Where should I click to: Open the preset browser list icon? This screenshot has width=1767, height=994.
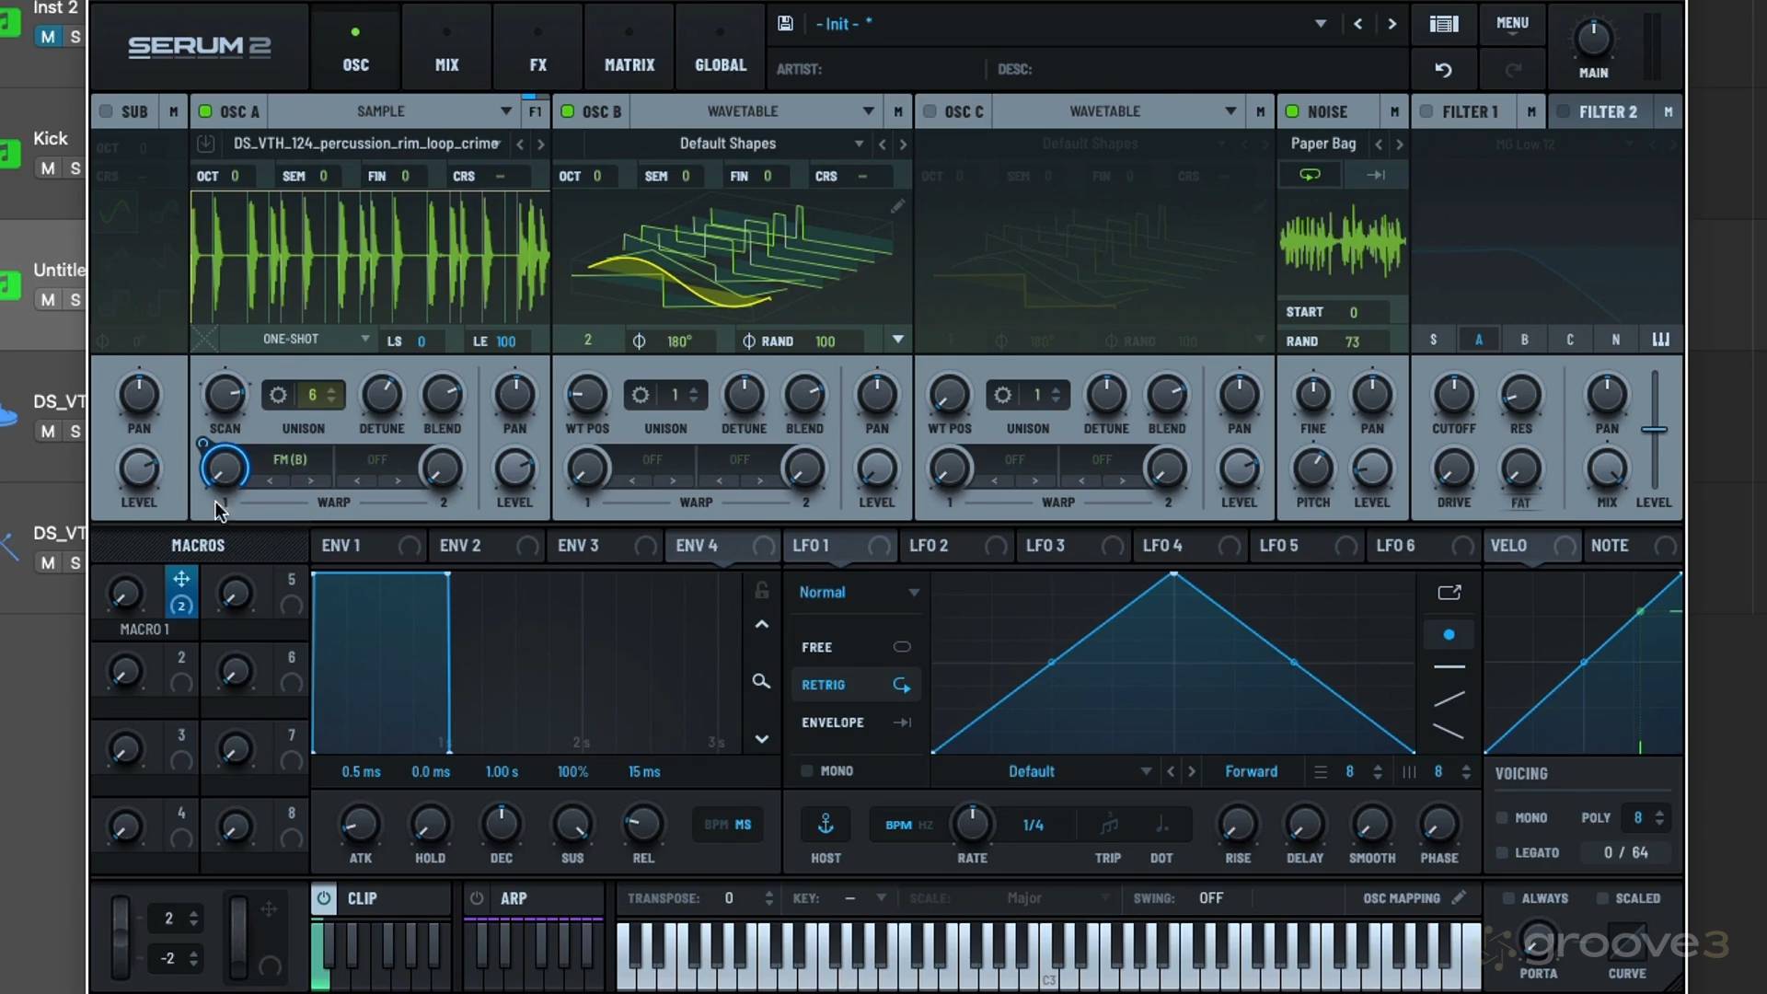(x=1443, y=23)
